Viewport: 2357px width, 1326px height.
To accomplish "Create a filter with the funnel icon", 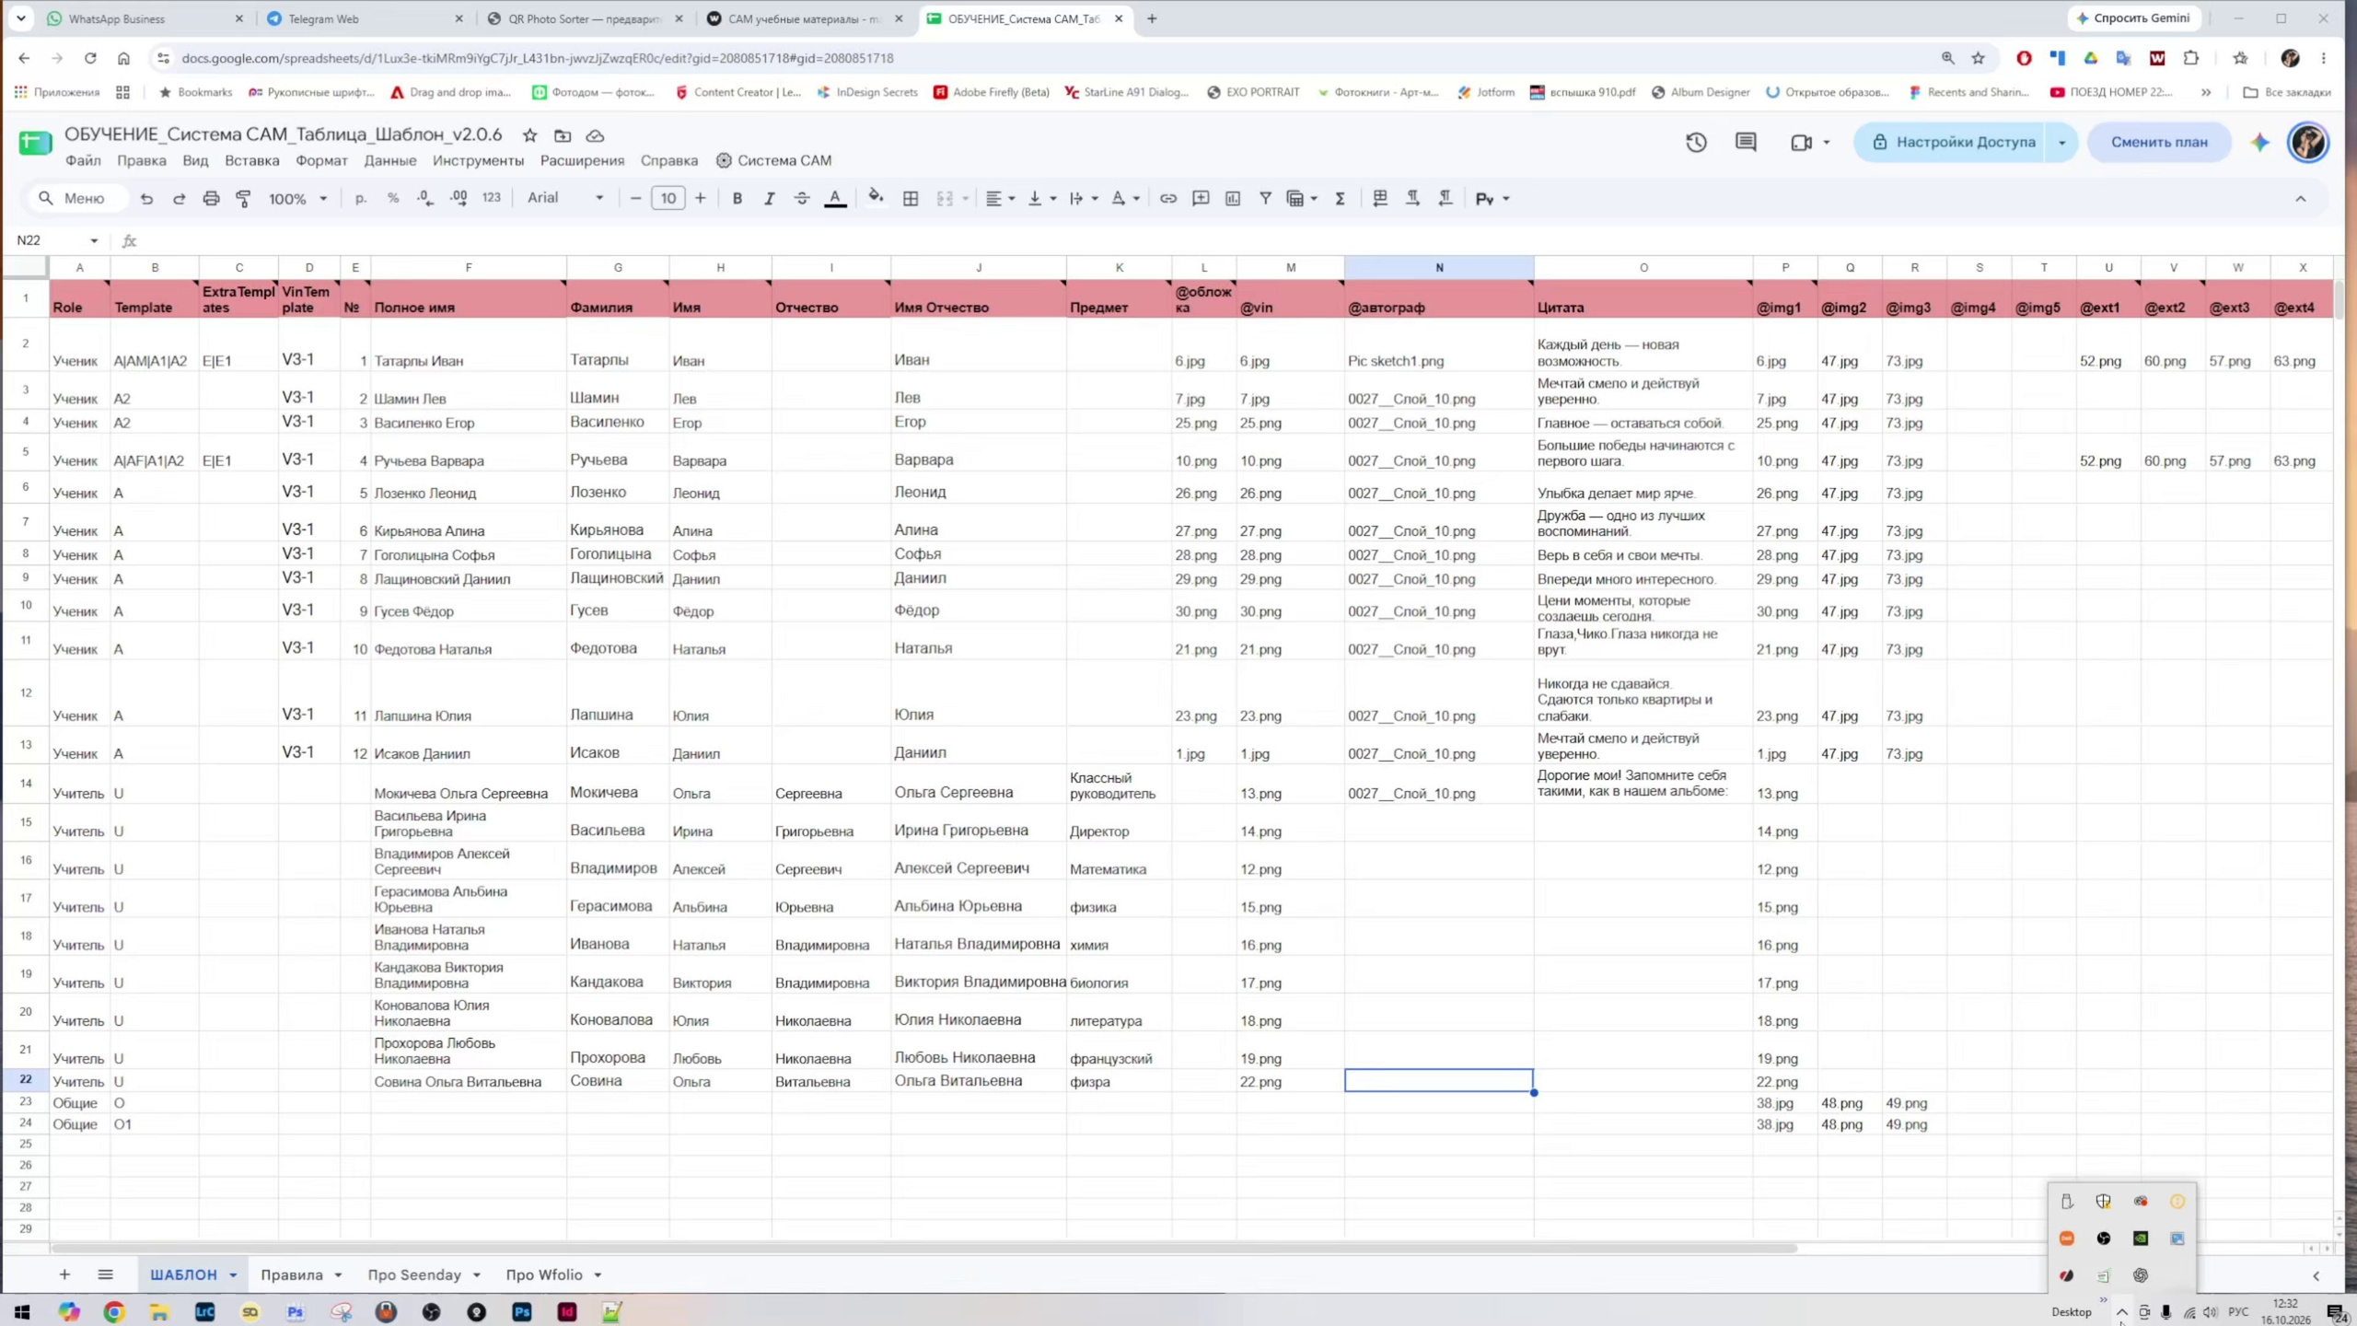I will tap(1266, 198).
